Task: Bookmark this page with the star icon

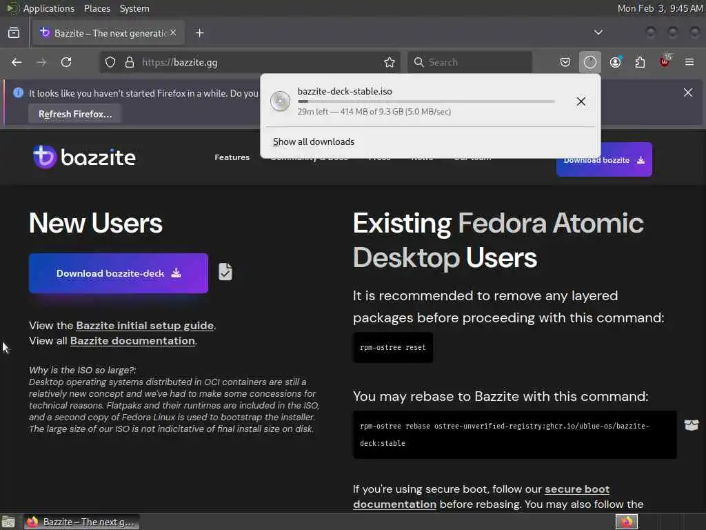Action: coord(390,62)
